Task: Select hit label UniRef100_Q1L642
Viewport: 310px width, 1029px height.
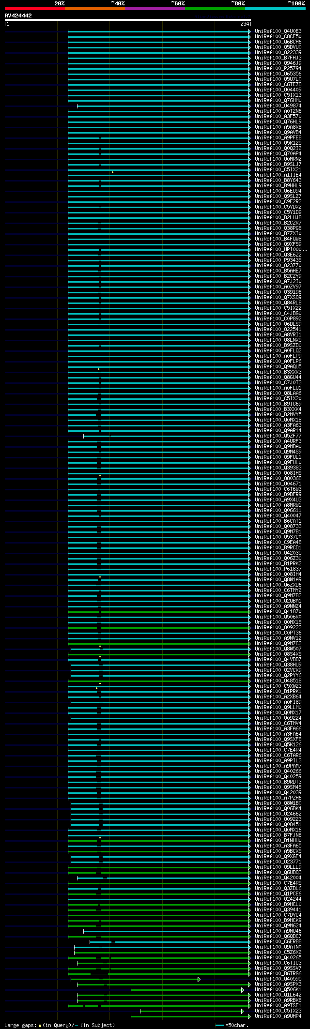Action: pos(278,995)
